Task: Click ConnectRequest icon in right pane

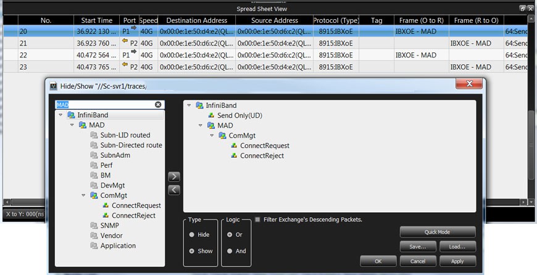Action: (x=235, y=146)
